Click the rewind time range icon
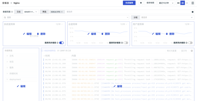This screenshot has height=101, width=197. pos(178,3)
